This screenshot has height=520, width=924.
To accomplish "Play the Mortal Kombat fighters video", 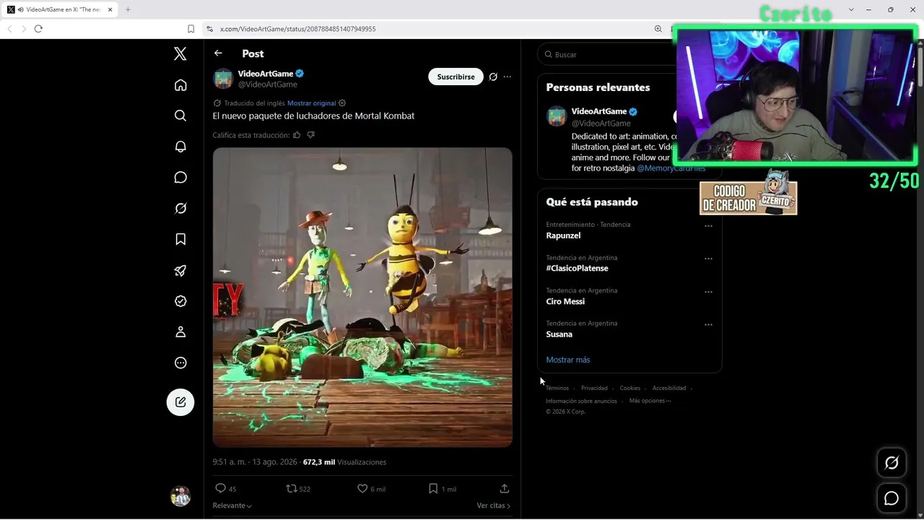I will (x=362, y=297).
